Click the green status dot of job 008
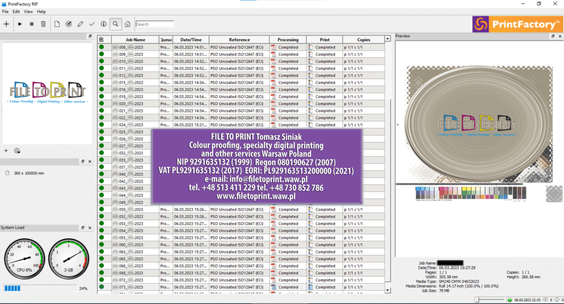The height and width of the screenshot is (304, 564). tap(101, 47)
